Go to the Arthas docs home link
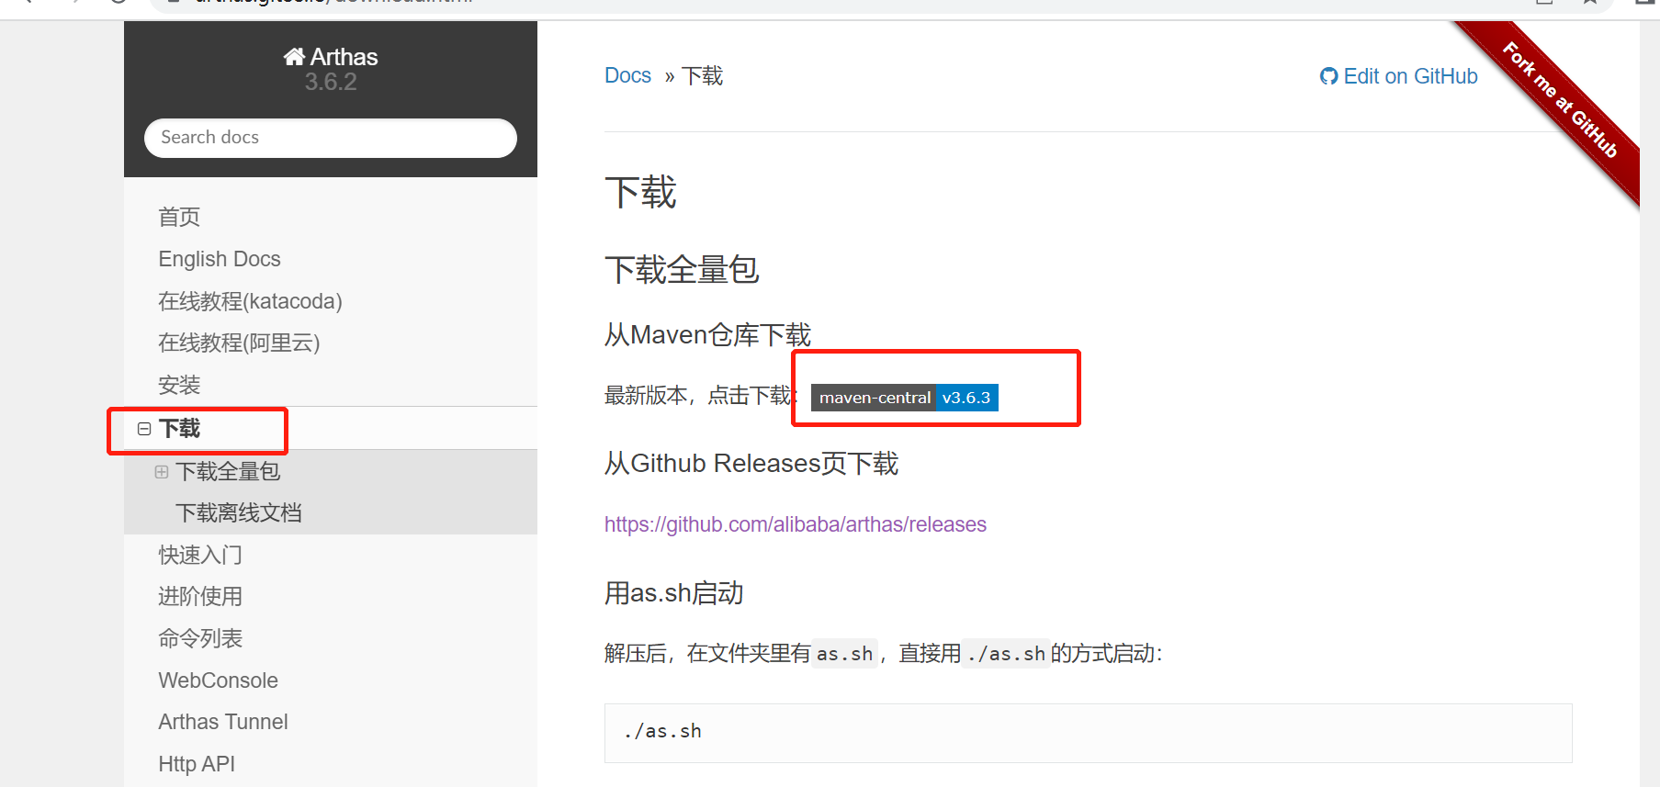The image size is (1660, 787). [x=331, y=57]
